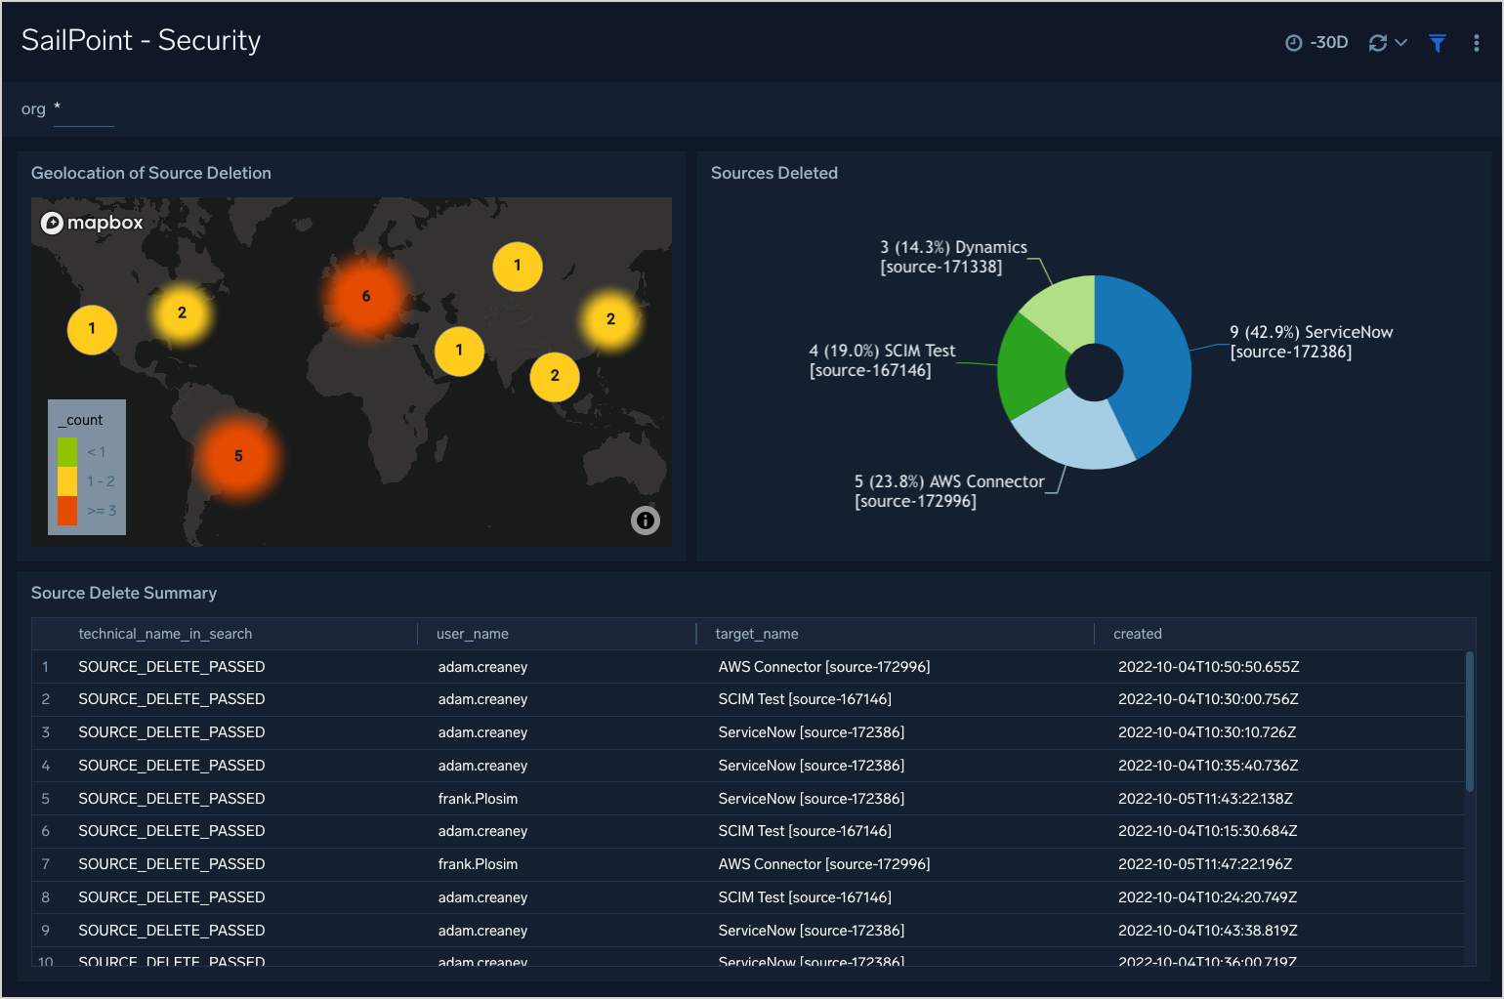Screen dimensions: 1504x999
Task: Expand the refresh interval dropdown chevron
Action: [1401, 43]
